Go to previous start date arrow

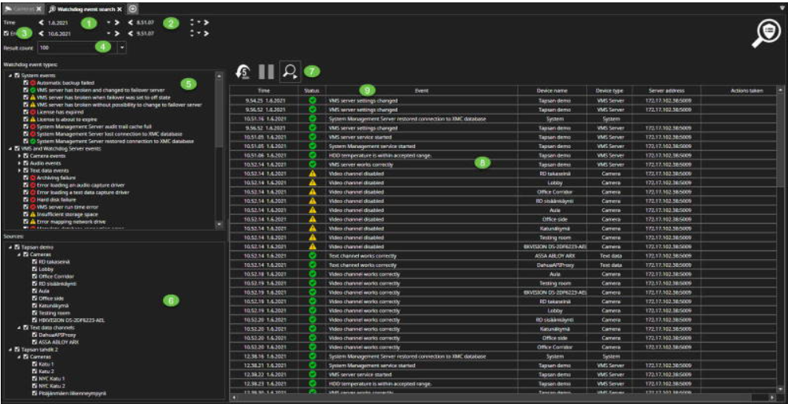(x=41, y=23)
